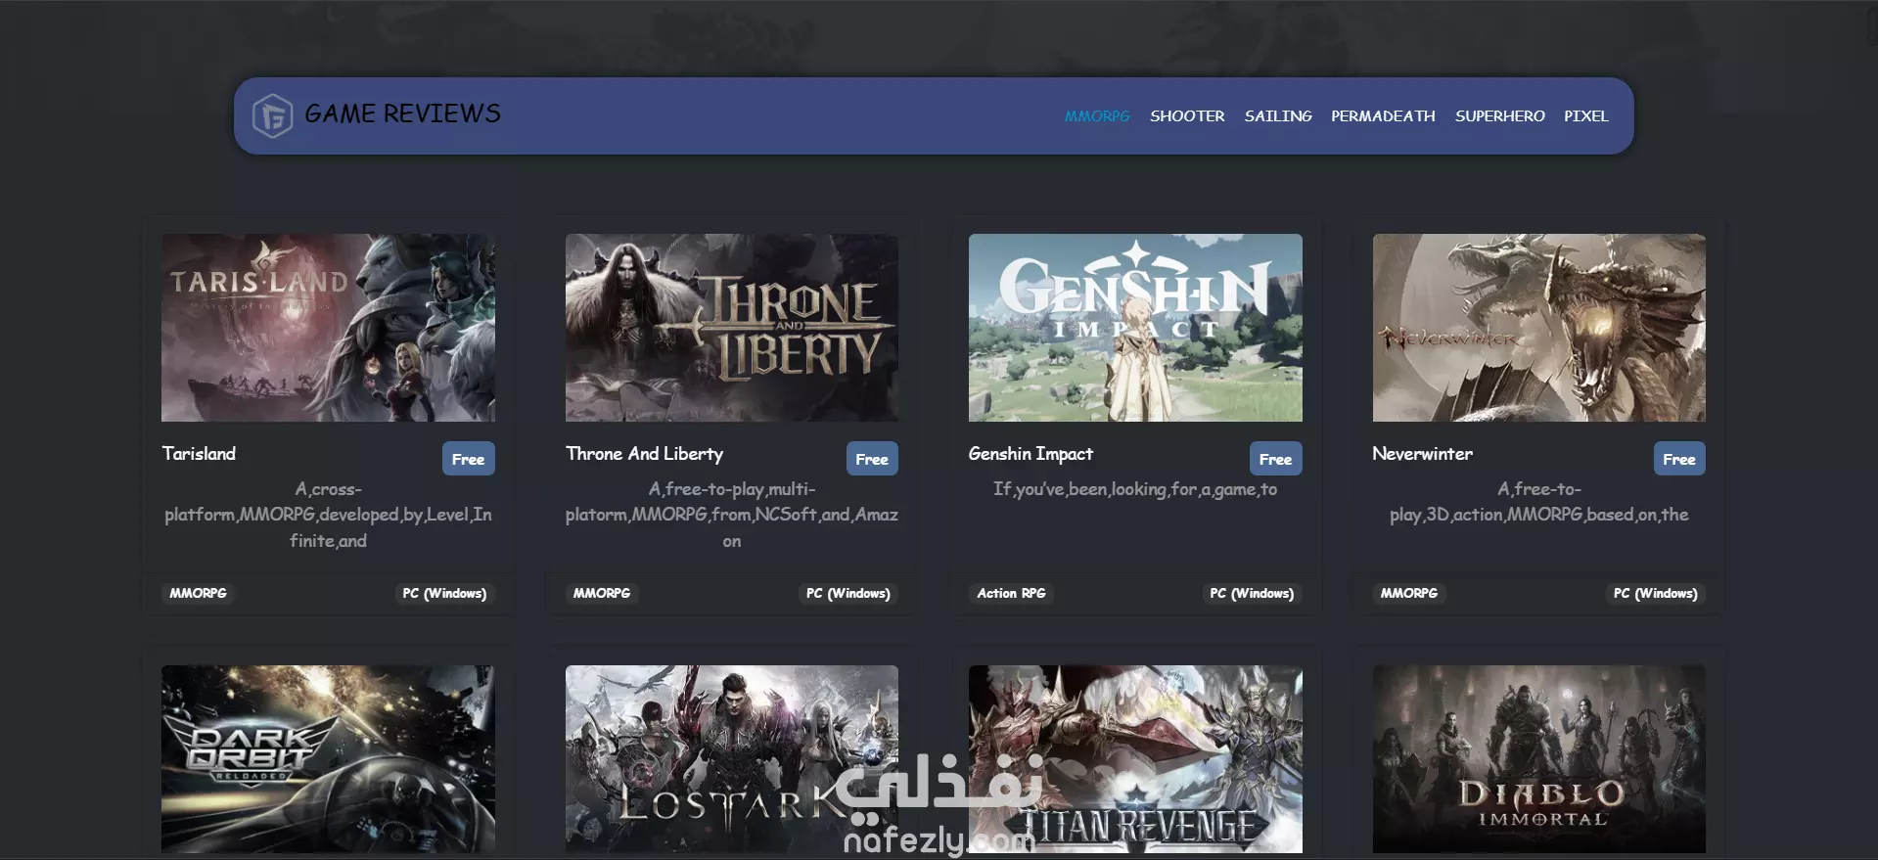Open the Throne and Liberty thumbnail

[731, 328]
